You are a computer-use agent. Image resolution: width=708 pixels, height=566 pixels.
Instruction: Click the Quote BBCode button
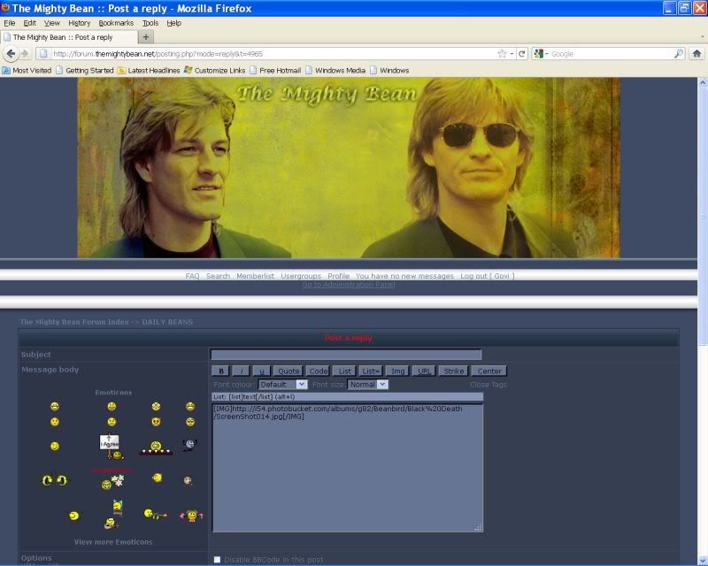[x=289, y=371]
